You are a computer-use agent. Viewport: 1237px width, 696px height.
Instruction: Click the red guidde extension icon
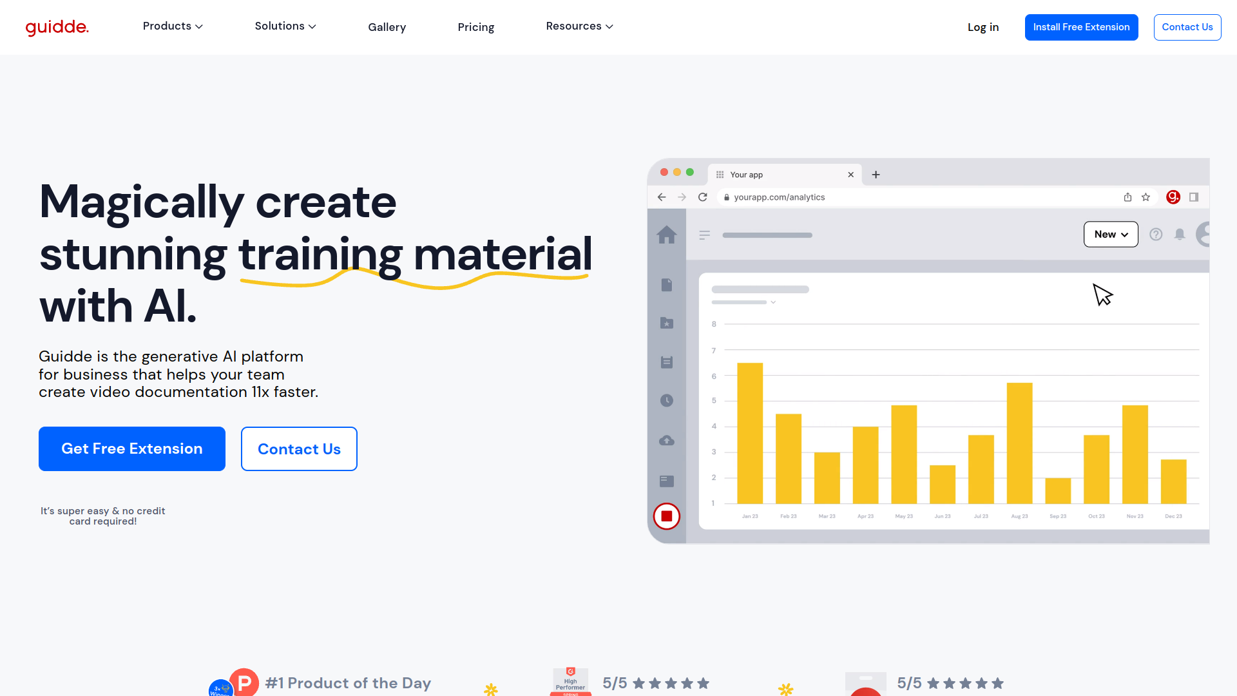(x=1173, y=197)
